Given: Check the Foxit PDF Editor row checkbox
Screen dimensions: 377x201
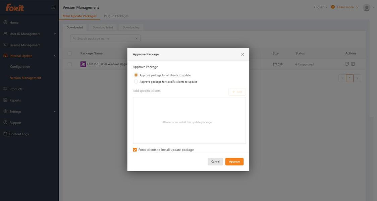Looking at the screenshot, I should coord(69,64).
